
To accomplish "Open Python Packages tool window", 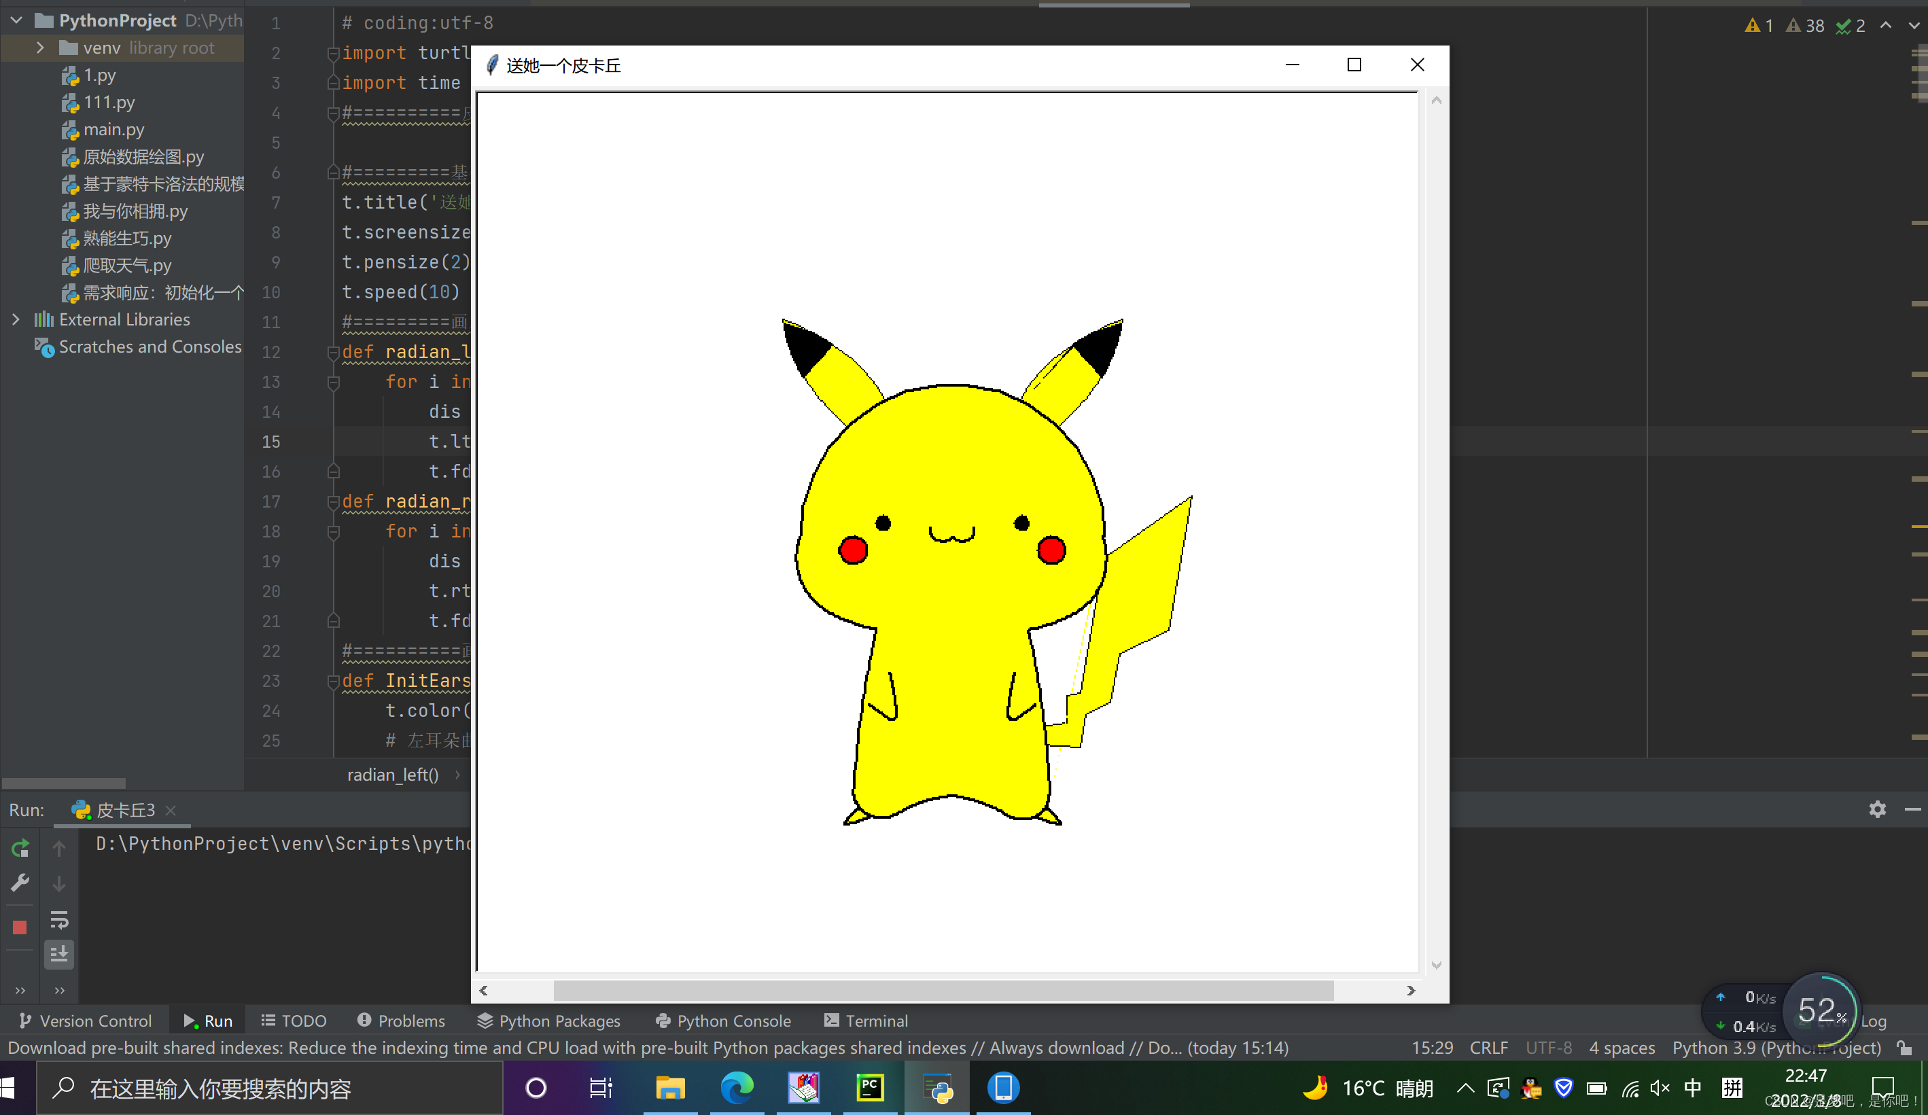I will pyautogui.click(x=548, y=1021).
